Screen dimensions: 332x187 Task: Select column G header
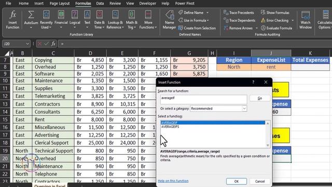point(189,53)
